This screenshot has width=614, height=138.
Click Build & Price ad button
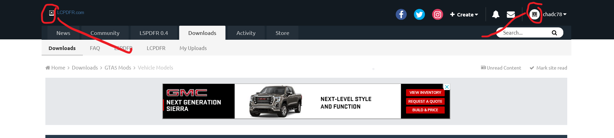tap(425, 110)
